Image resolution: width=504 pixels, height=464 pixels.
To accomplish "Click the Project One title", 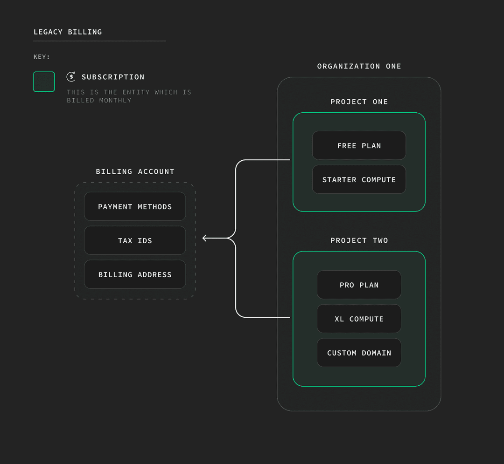I will coord(359,102).
